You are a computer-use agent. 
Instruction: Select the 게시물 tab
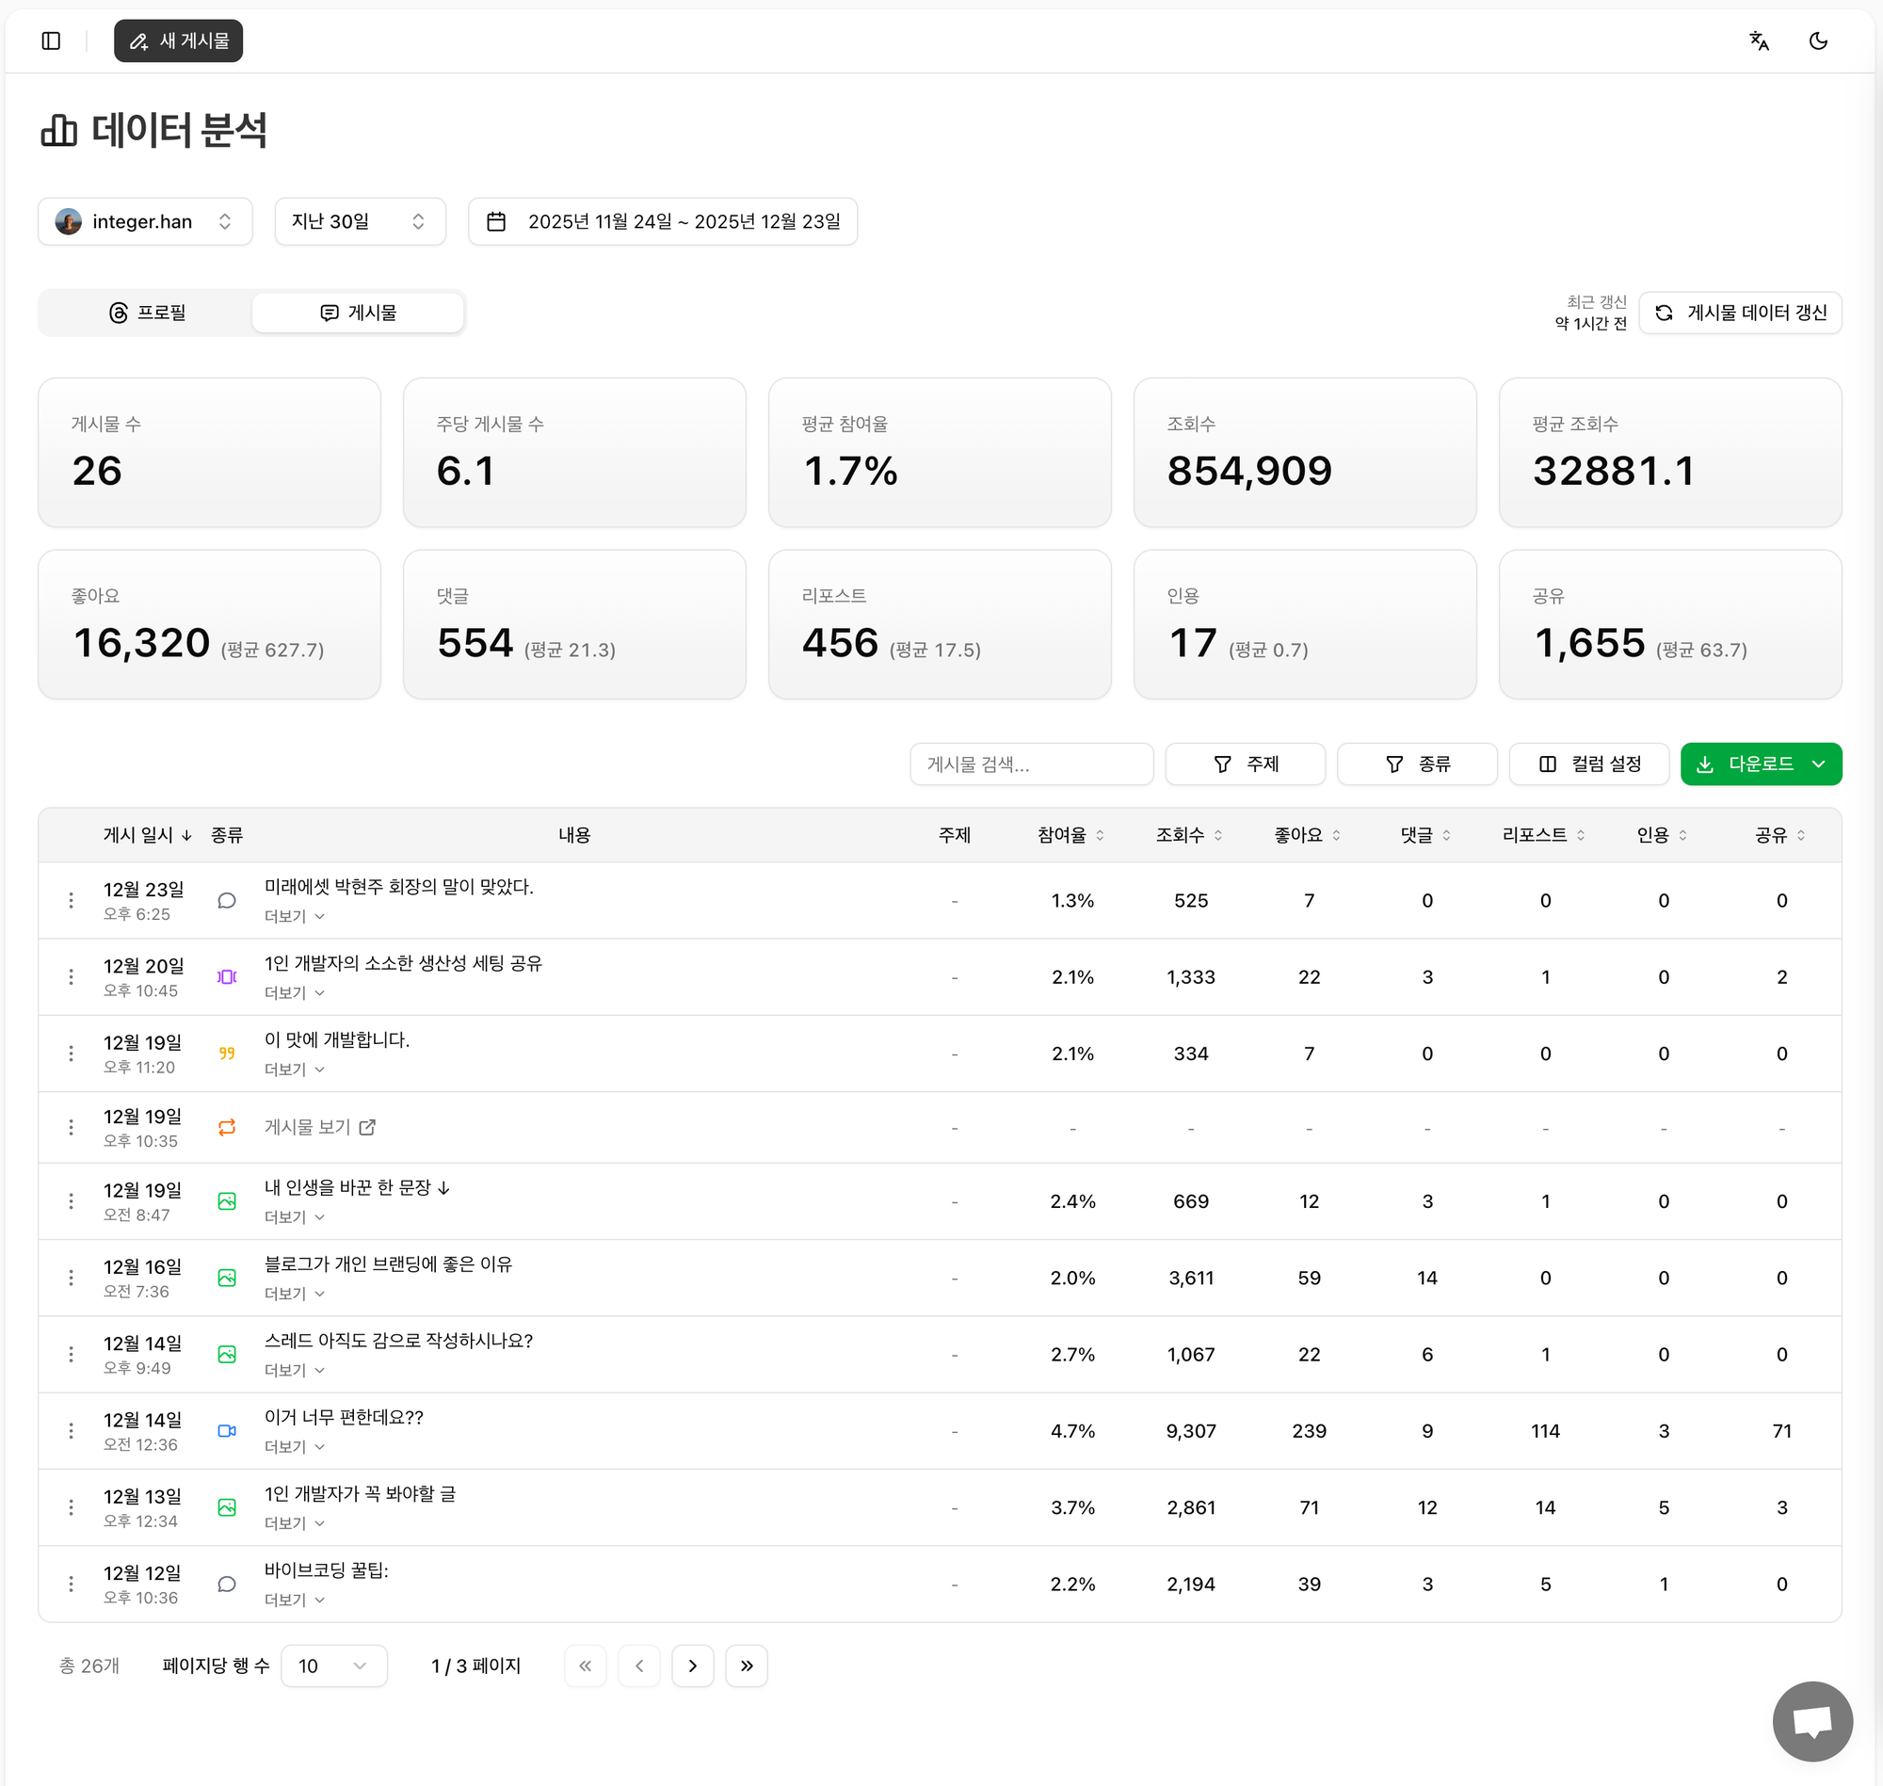[x=358, y=314]
